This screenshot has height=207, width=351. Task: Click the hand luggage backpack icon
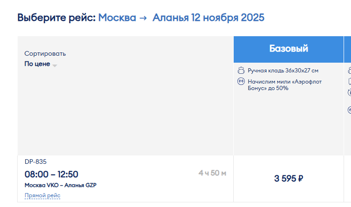[241, 71]
